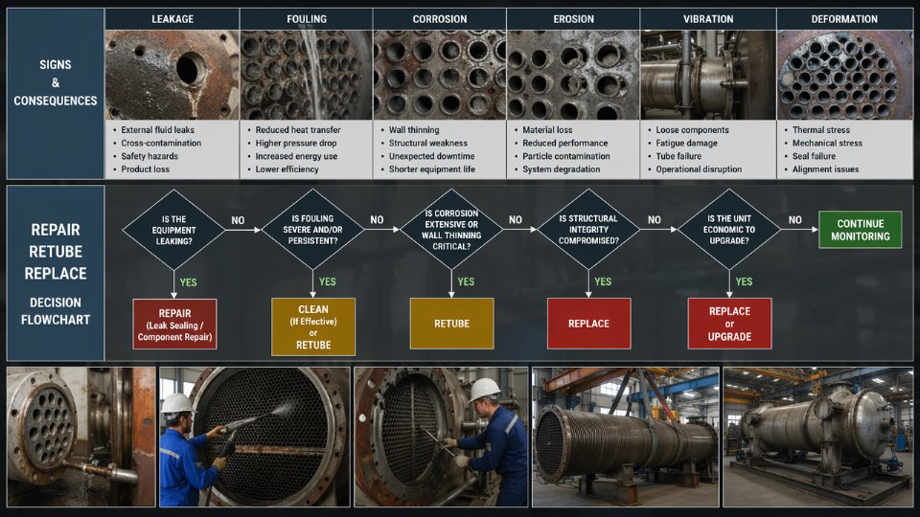Select the 'Is corrosion extensive' decision diamond
Viewport: 920px width, 517px height.
(x=451, y=229)
